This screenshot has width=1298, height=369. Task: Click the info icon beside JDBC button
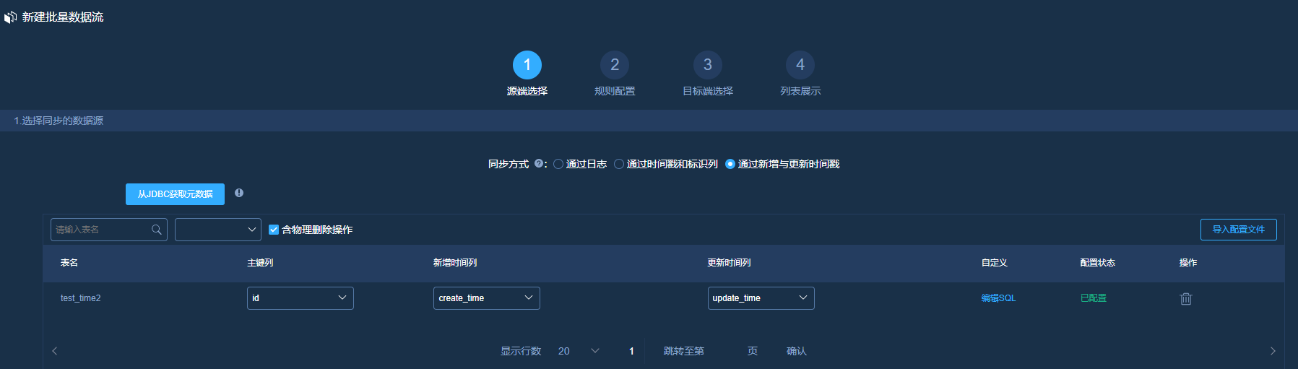(239, 193)
